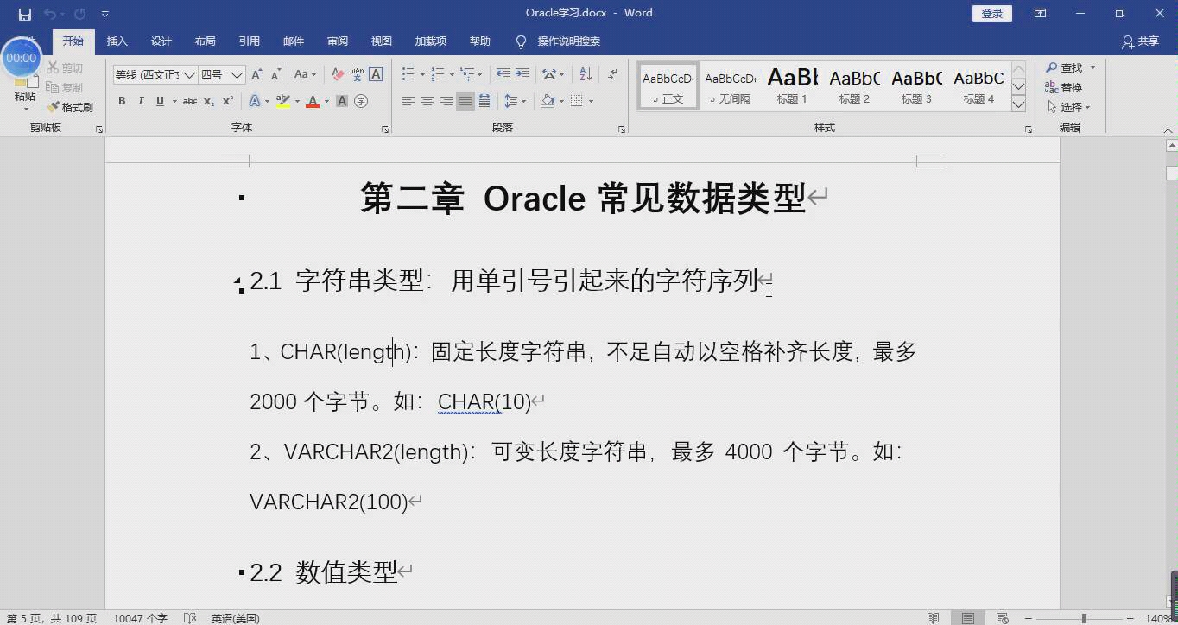Viewport: 1178px width, 625px height.
Task: Open the References (引用) tab
Action: click(250, 41)
